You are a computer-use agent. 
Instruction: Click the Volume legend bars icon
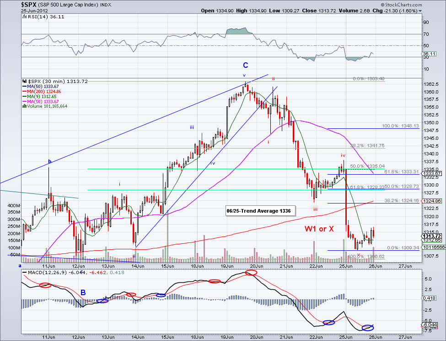(24, 106)
